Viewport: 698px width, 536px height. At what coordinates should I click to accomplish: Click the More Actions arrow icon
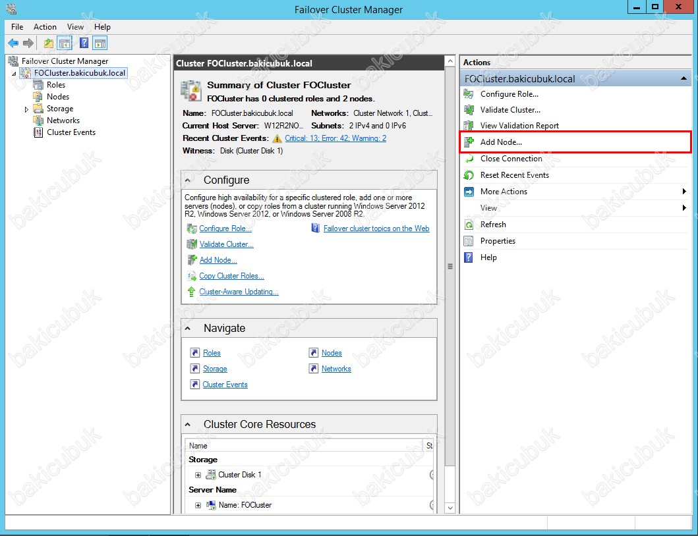coord(469,191)
